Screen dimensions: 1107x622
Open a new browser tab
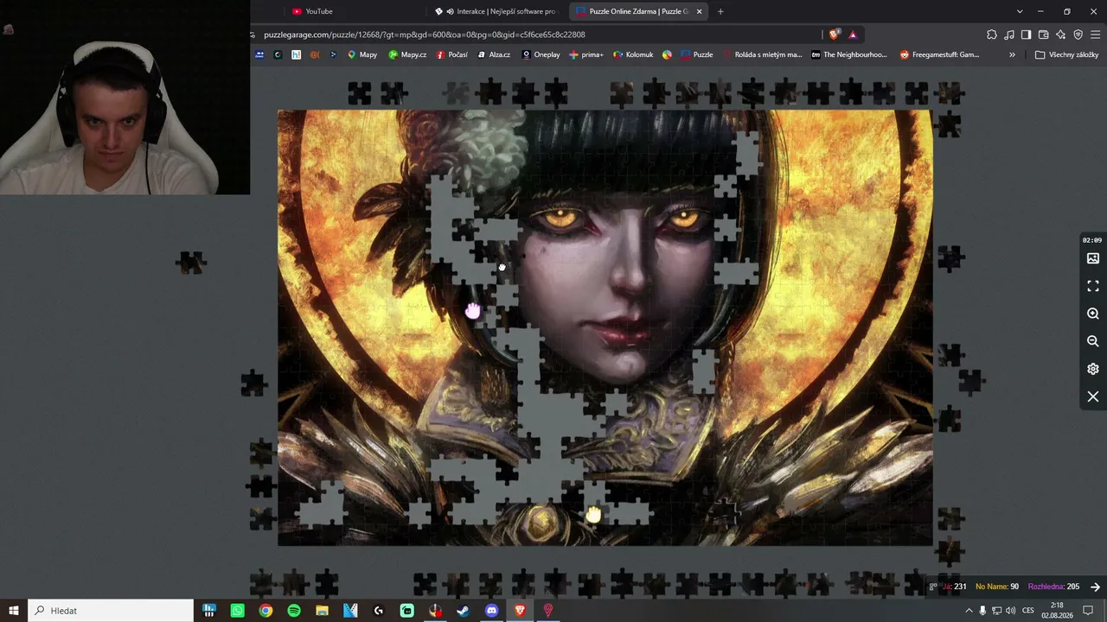point(720,11)
